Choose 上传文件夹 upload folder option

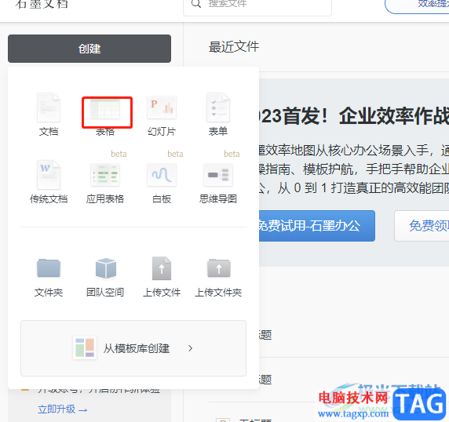tap(218, 277)
